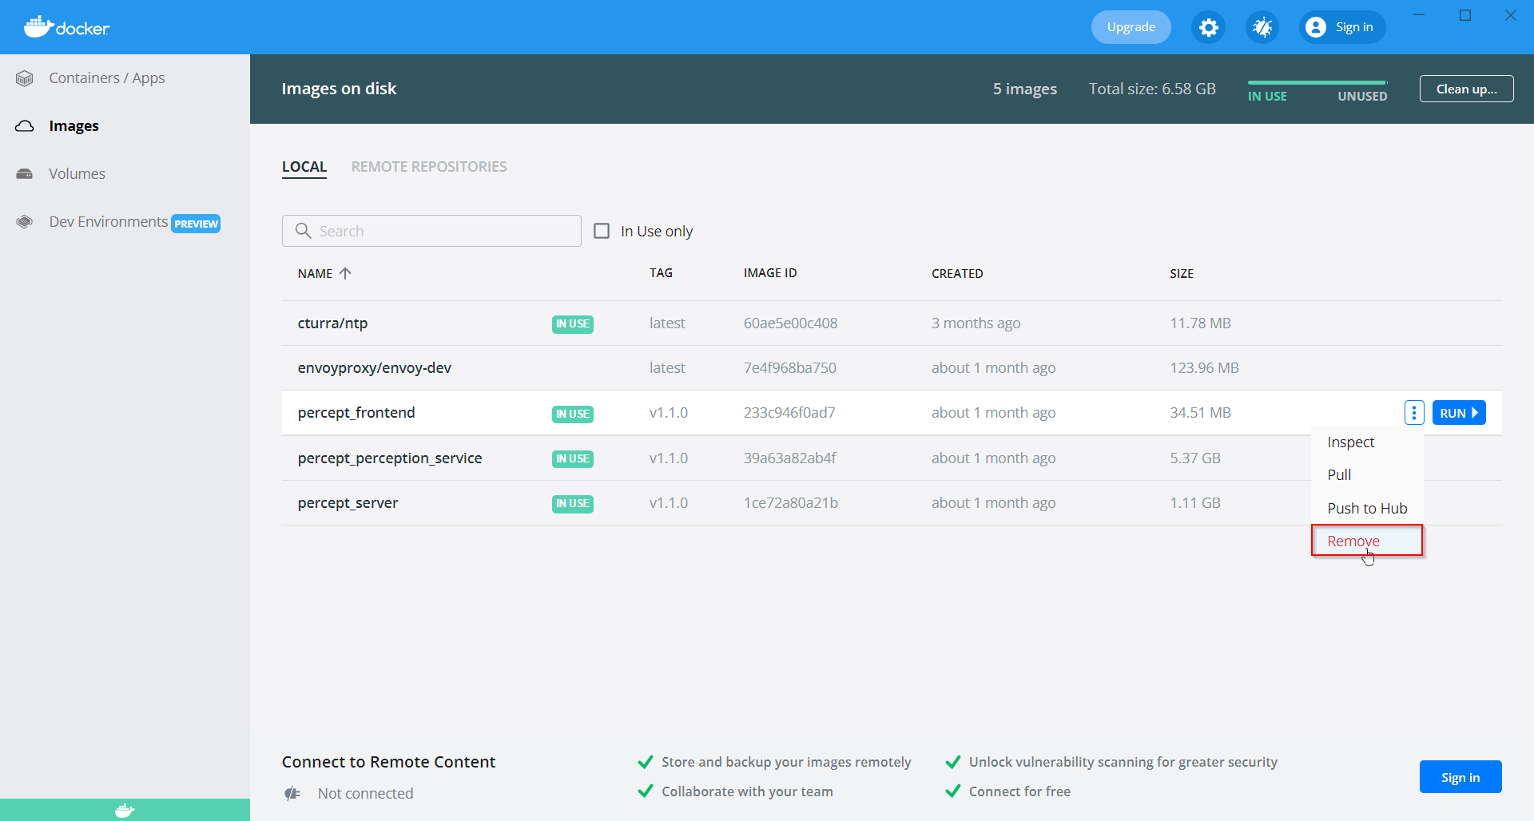Click image ID 39a63a82ab4f
1534x821 pixels.
[789, 458]
